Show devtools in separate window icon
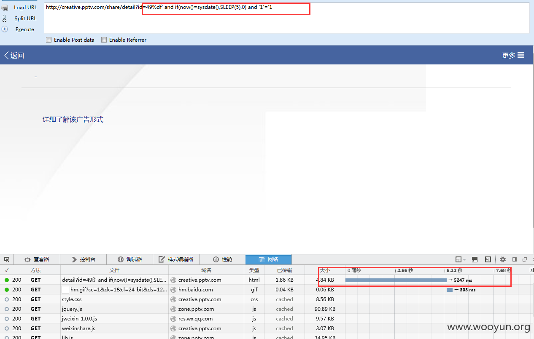The image size is (534, 339). pos(525,259)
